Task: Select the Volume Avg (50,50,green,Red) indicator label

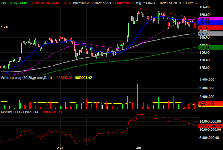Action: (26, 78)
